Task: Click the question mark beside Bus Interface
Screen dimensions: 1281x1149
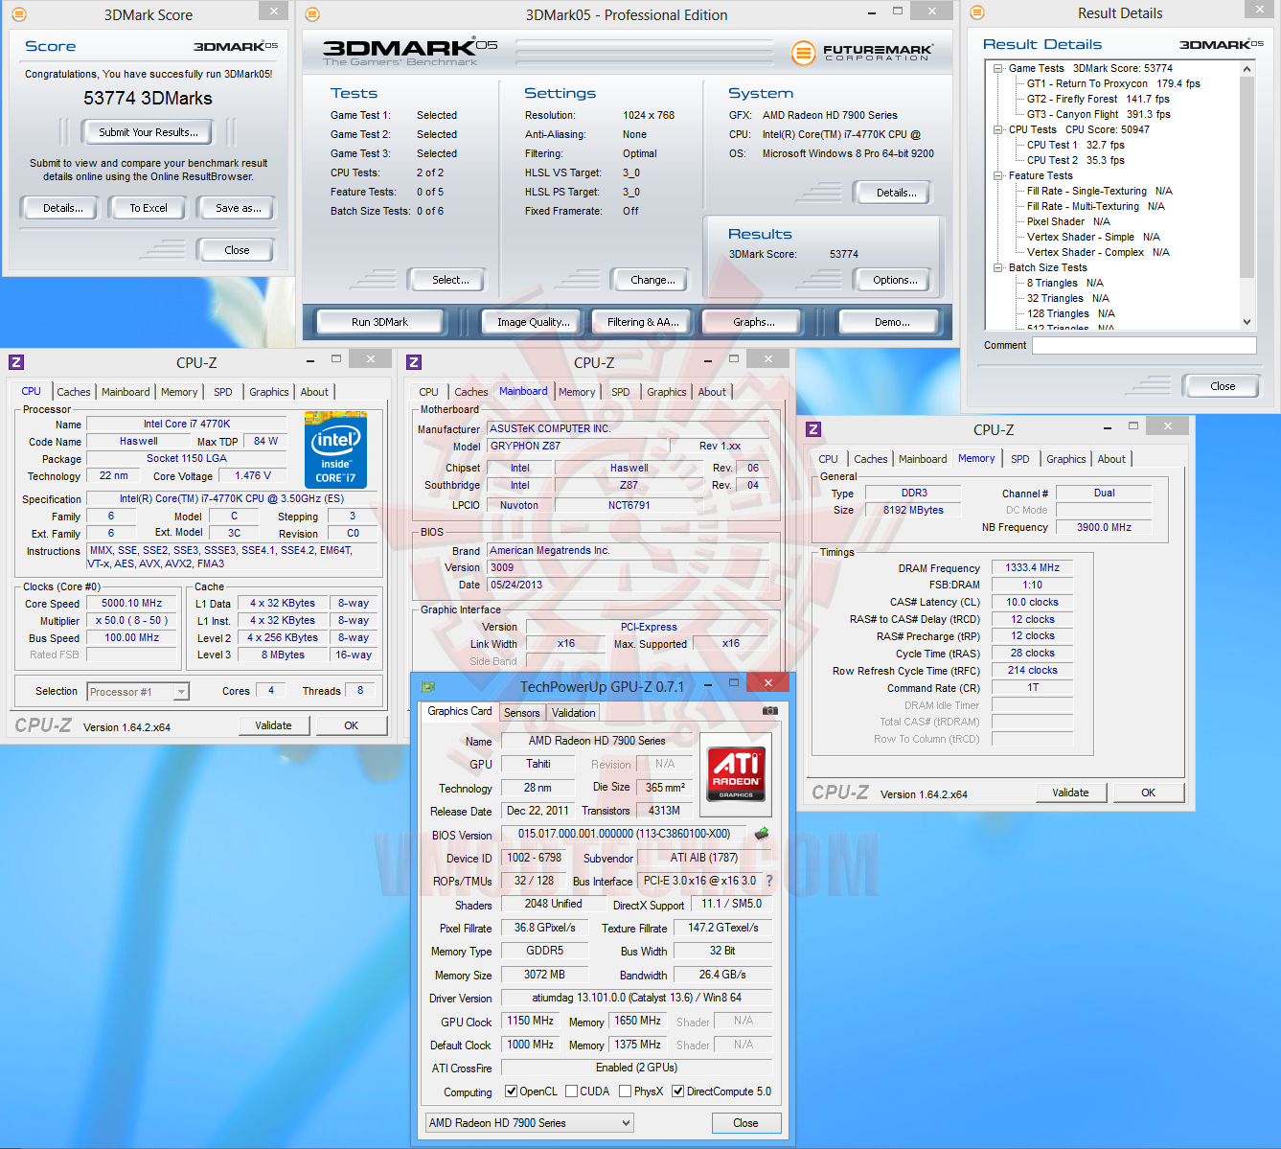Action: coord(768,881)
